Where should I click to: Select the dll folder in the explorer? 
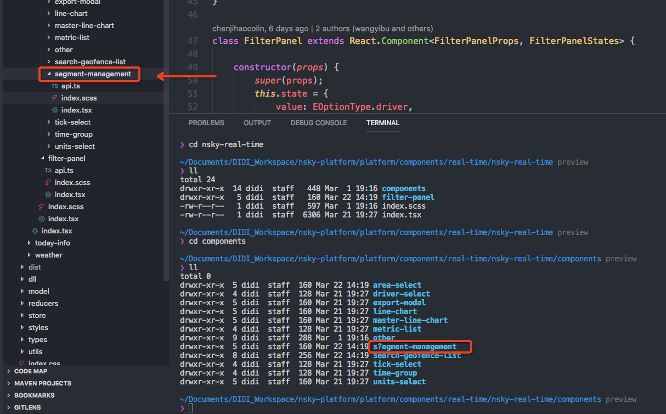tap(32, 279)
